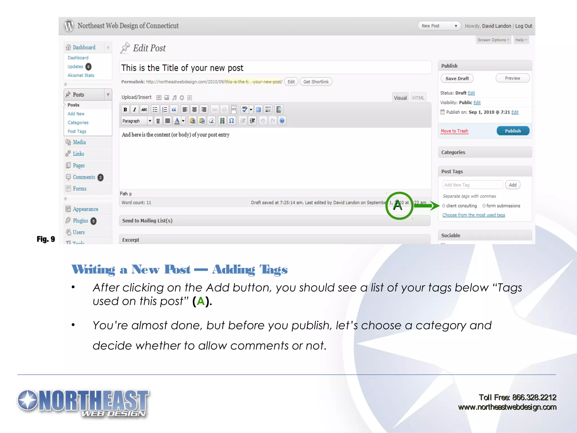This screenshot has height=433, width=577.
Task: Switch to the Visual editor tab
Action: point(400,98)
